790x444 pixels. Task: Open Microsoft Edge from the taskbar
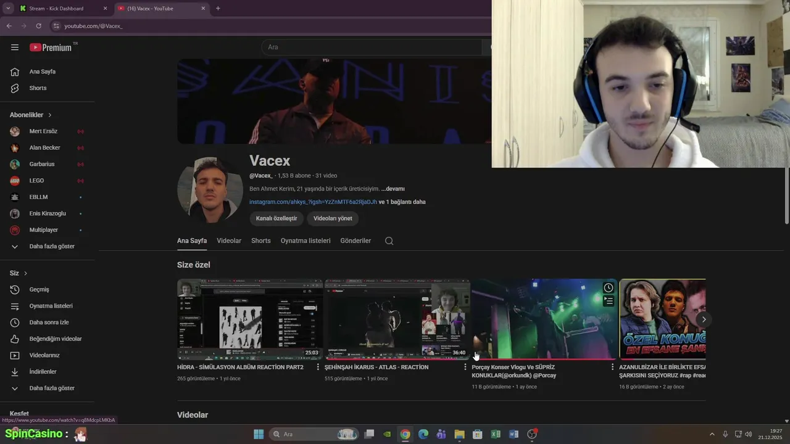click(423, 434)
